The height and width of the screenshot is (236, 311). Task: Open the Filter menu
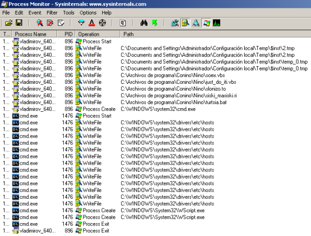click(x=52, y=12)
